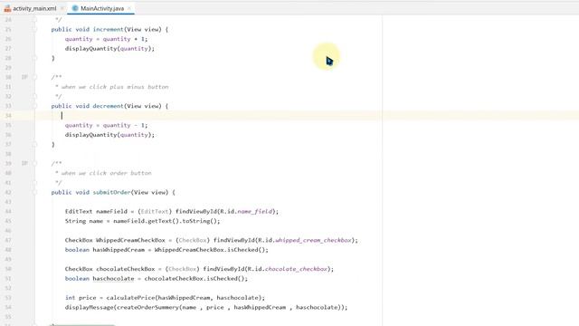Toggle rendered view icon beside line 39
579x326 pixels.
(x=24, y=163)
